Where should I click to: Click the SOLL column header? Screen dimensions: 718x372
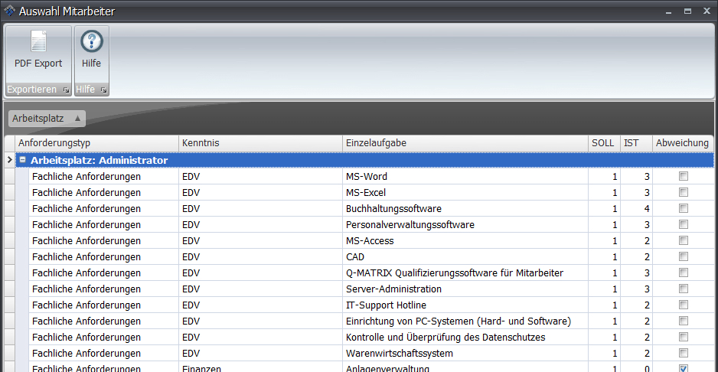603,143
